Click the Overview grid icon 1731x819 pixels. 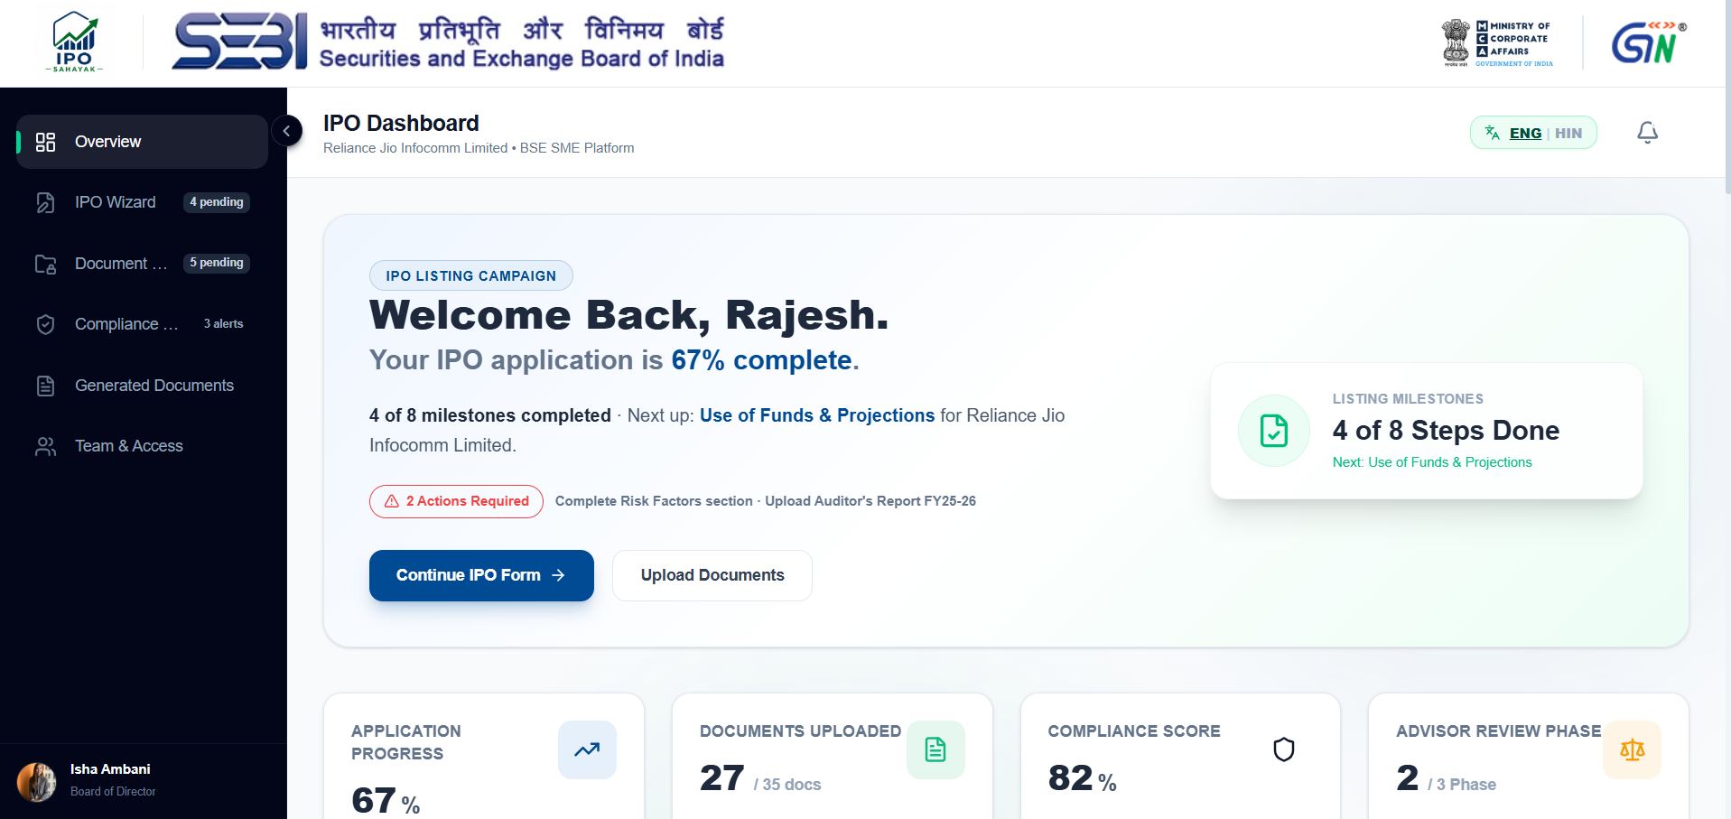[45, 142]
